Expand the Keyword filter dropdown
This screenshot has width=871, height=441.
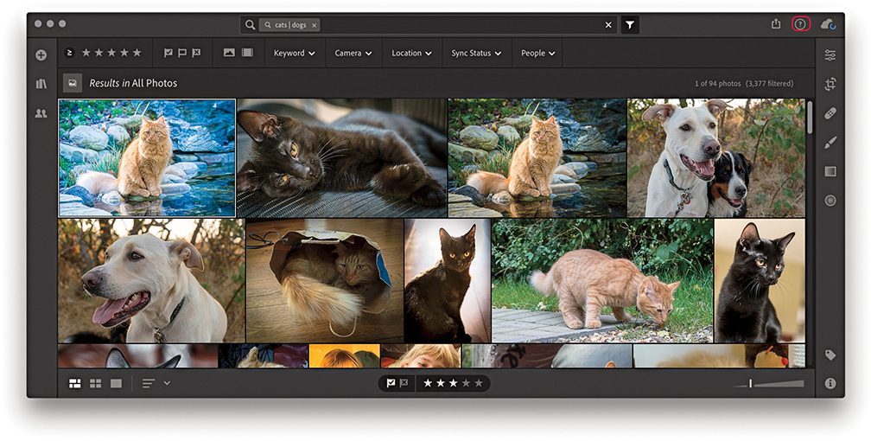click(294, 53)
